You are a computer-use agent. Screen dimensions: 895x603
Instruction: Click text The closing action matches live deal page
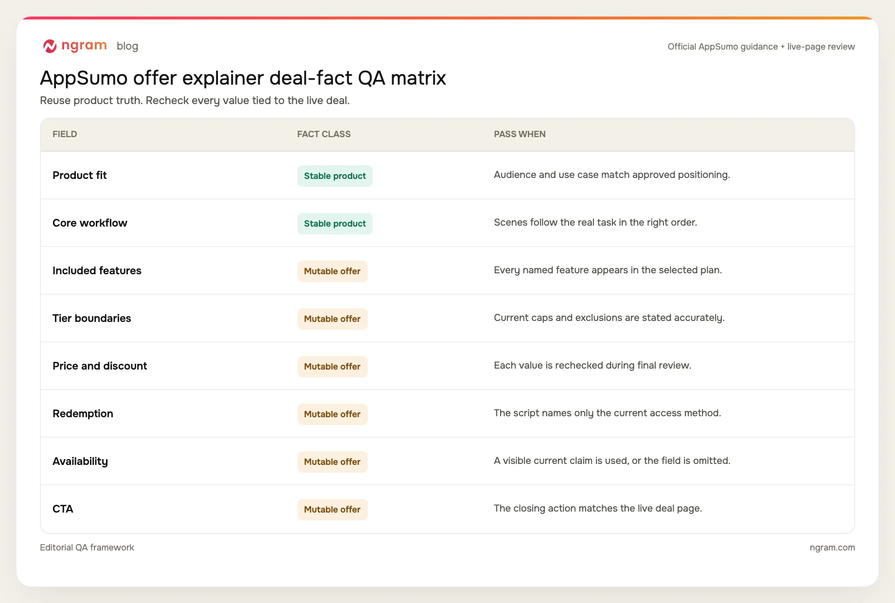click(x=598, y=509)
